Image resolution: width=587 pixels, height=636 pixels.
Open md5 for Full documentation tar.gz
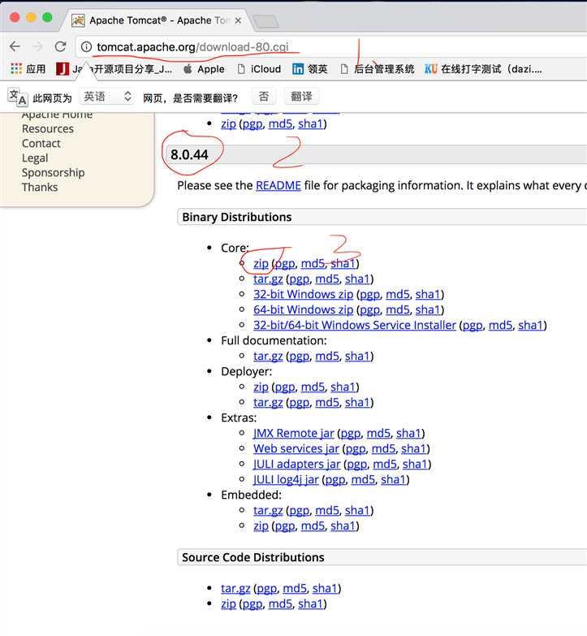(x=327, y=356)
